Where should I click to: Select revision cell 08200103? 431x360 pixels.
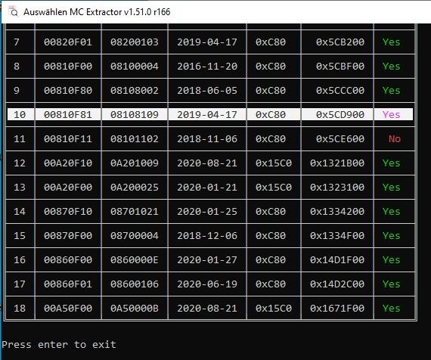click(135, 42)
